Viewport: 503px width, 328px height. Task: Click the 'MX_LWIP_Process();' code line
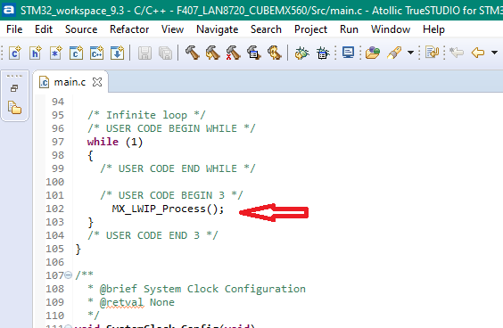(x=168, y=209)
